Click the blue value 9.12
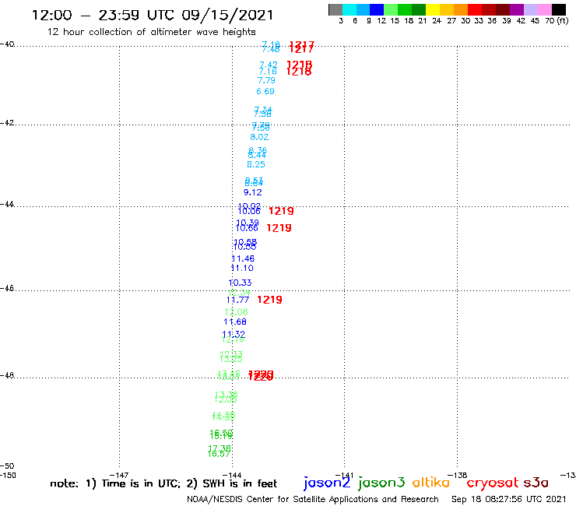The height and width of the screenshot is (506, 576). point(253,192)
